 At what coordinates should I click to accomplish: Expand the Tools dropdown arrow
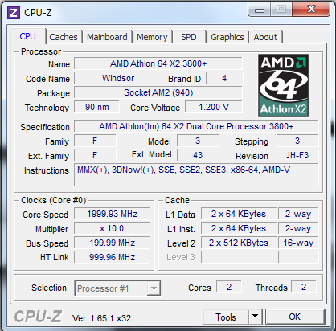[x=255, y=317]
